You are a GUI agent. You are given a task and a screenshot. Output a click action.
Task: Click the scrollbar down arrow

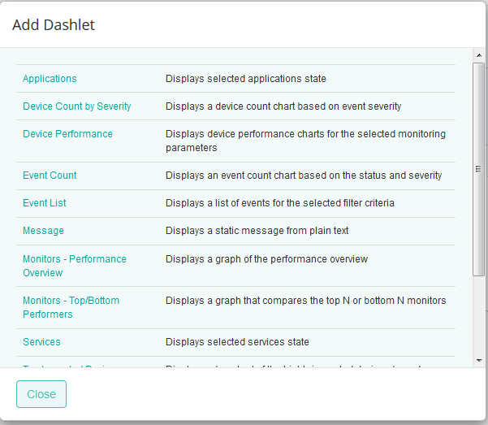479,359
